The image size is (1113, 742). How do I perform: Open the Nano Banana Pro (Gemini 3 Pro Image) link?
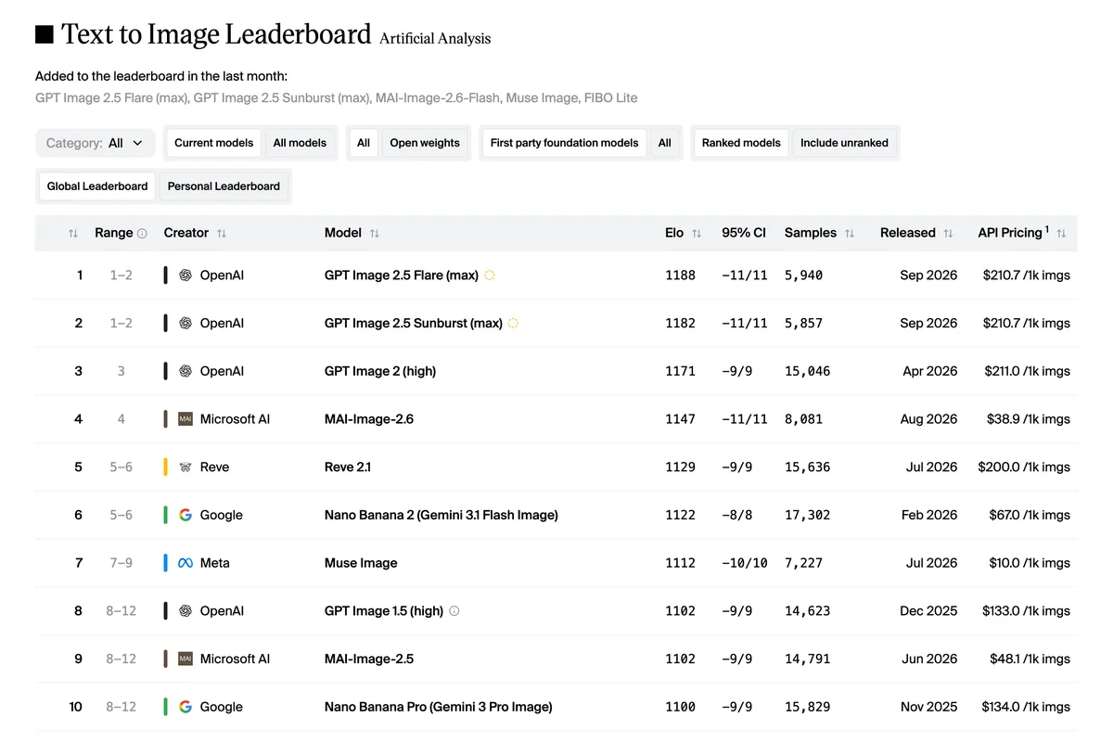click(x=439, y=707)
